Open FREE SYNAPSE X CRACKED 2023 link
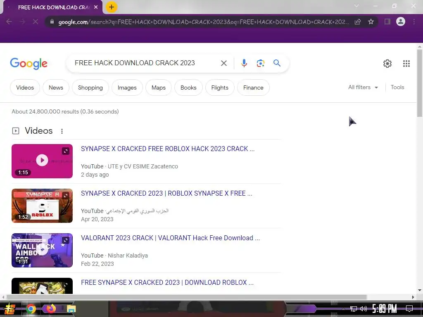The image size is (423, 317). click(x=167, y=282)
